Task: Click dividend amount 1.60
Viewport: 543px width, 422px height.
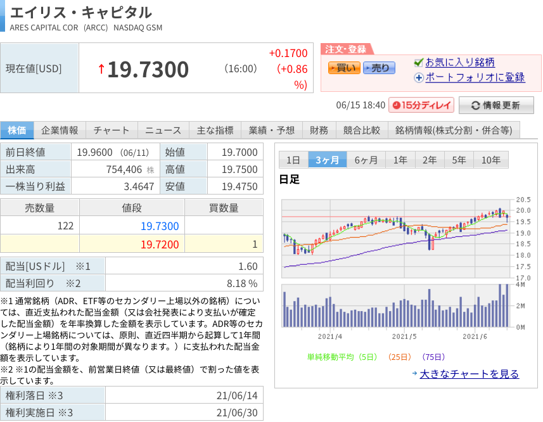Action: (x=248, y=266)
